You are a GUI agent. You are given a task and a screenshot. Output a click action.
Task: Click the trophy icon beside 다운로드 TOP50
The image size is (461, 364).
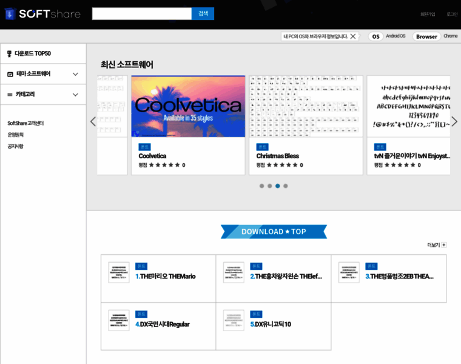pos(10,53)
